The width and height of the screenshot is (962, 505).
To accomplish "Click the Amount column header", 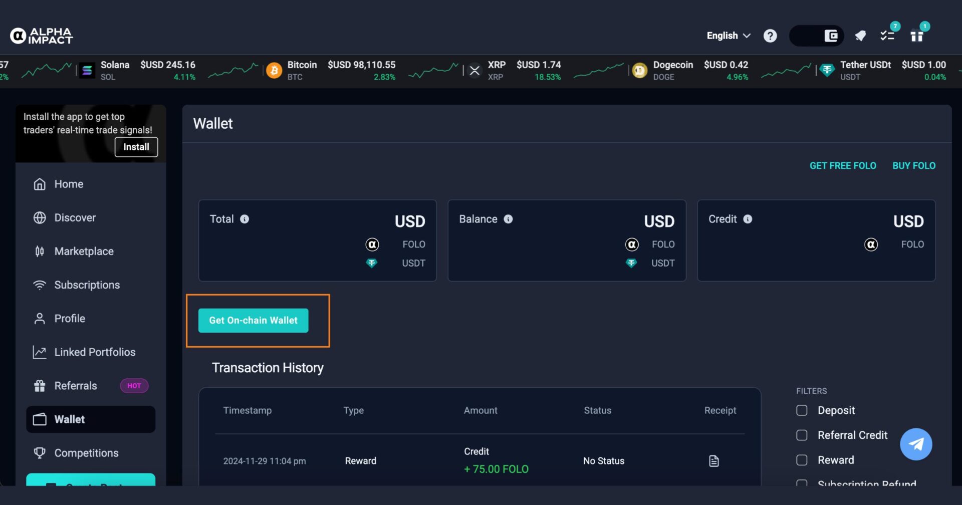I will (x=480, y=410).
